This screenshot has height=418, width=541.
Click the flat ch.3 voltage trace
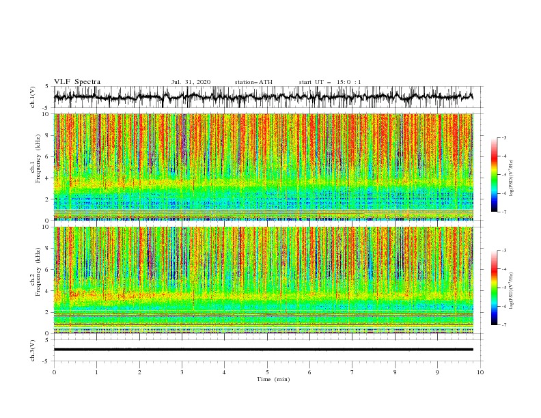[x=263, y=350]
